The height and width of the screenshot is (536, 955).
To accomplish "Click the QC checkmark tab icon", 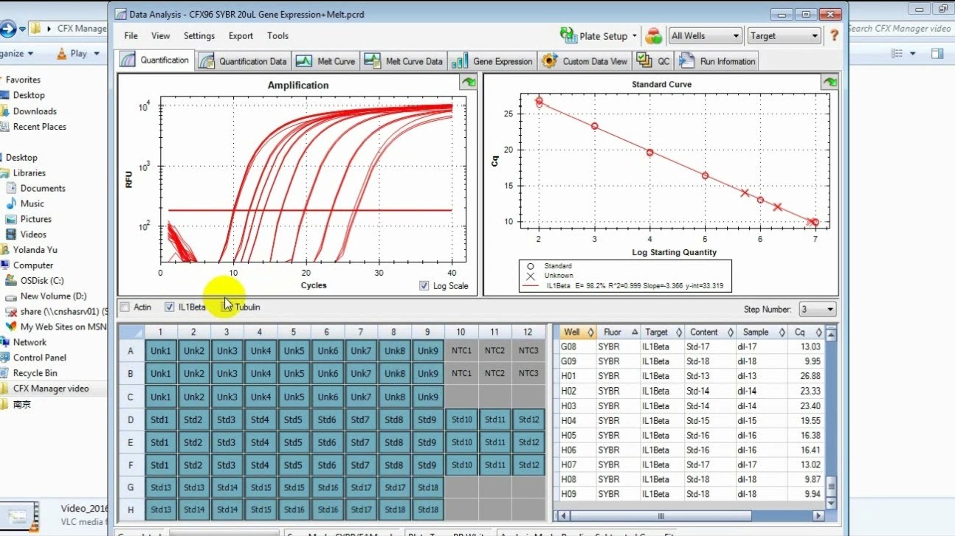I will tap(644, 60).
